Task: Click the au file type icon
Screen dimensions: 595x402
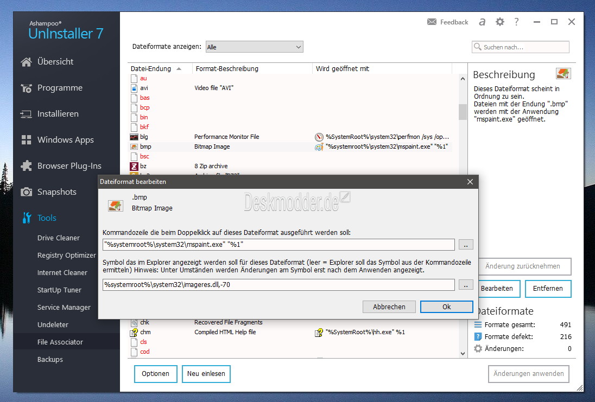Action: click(134, 79)
